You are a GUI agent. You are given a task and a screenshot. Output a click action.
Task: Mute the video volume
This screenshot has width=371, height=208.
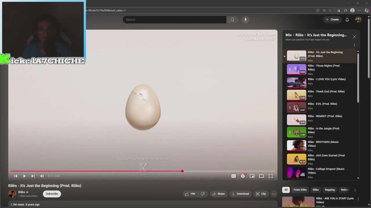42,176
